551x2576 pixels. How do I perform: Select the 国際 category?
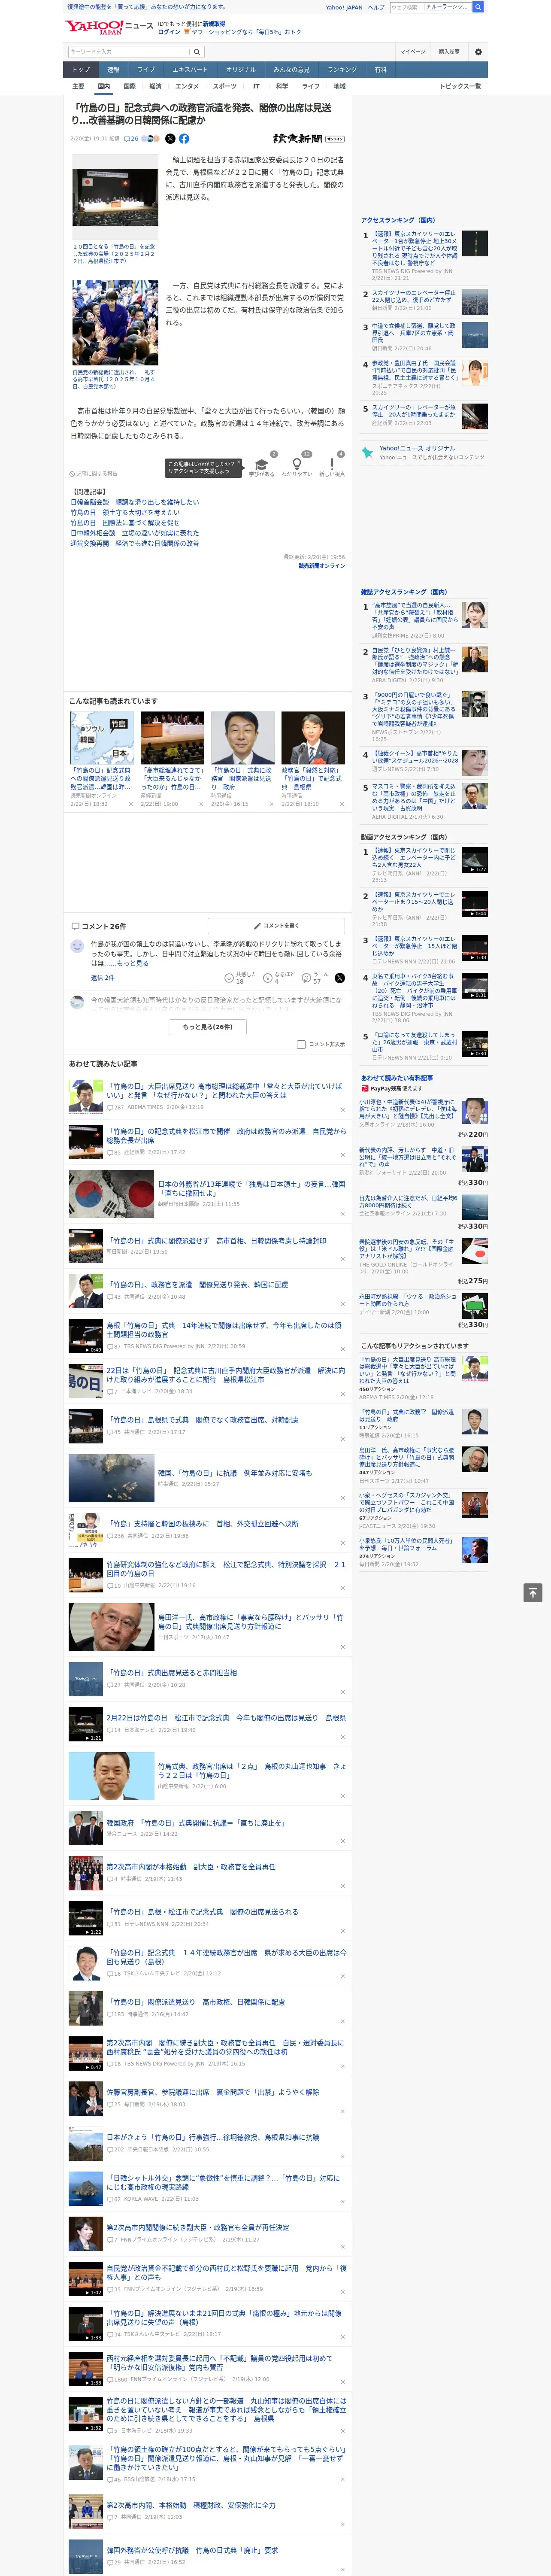129,86
